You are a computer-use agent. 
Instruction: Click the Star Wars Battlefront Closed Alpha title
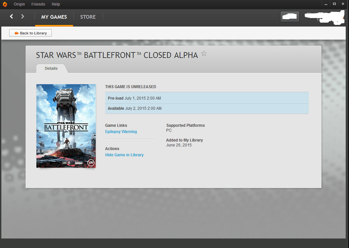pyautogui.click(x=117, y=55)
